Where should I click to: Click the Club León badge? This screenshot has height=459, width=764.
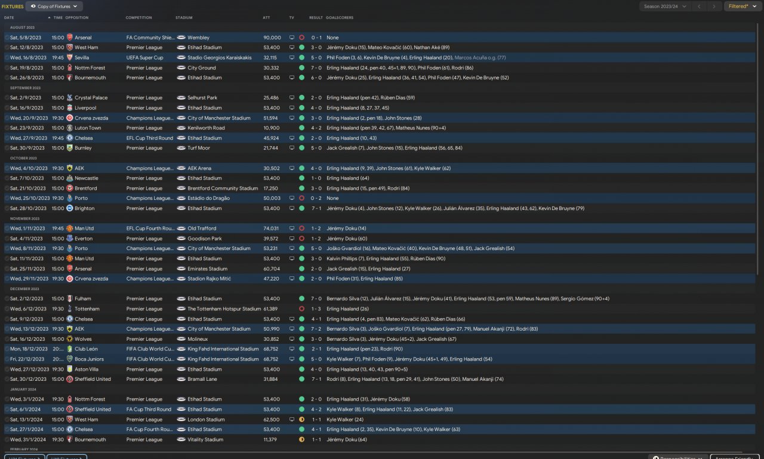click(x=69, y=349)
